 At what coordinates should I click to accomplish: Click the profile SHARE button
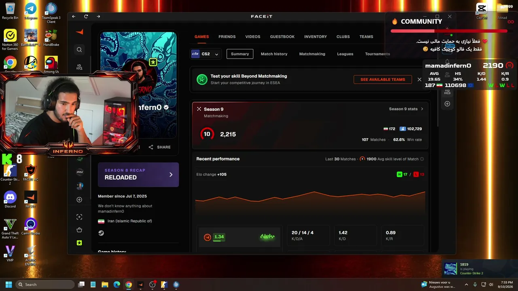pos(159,147)
